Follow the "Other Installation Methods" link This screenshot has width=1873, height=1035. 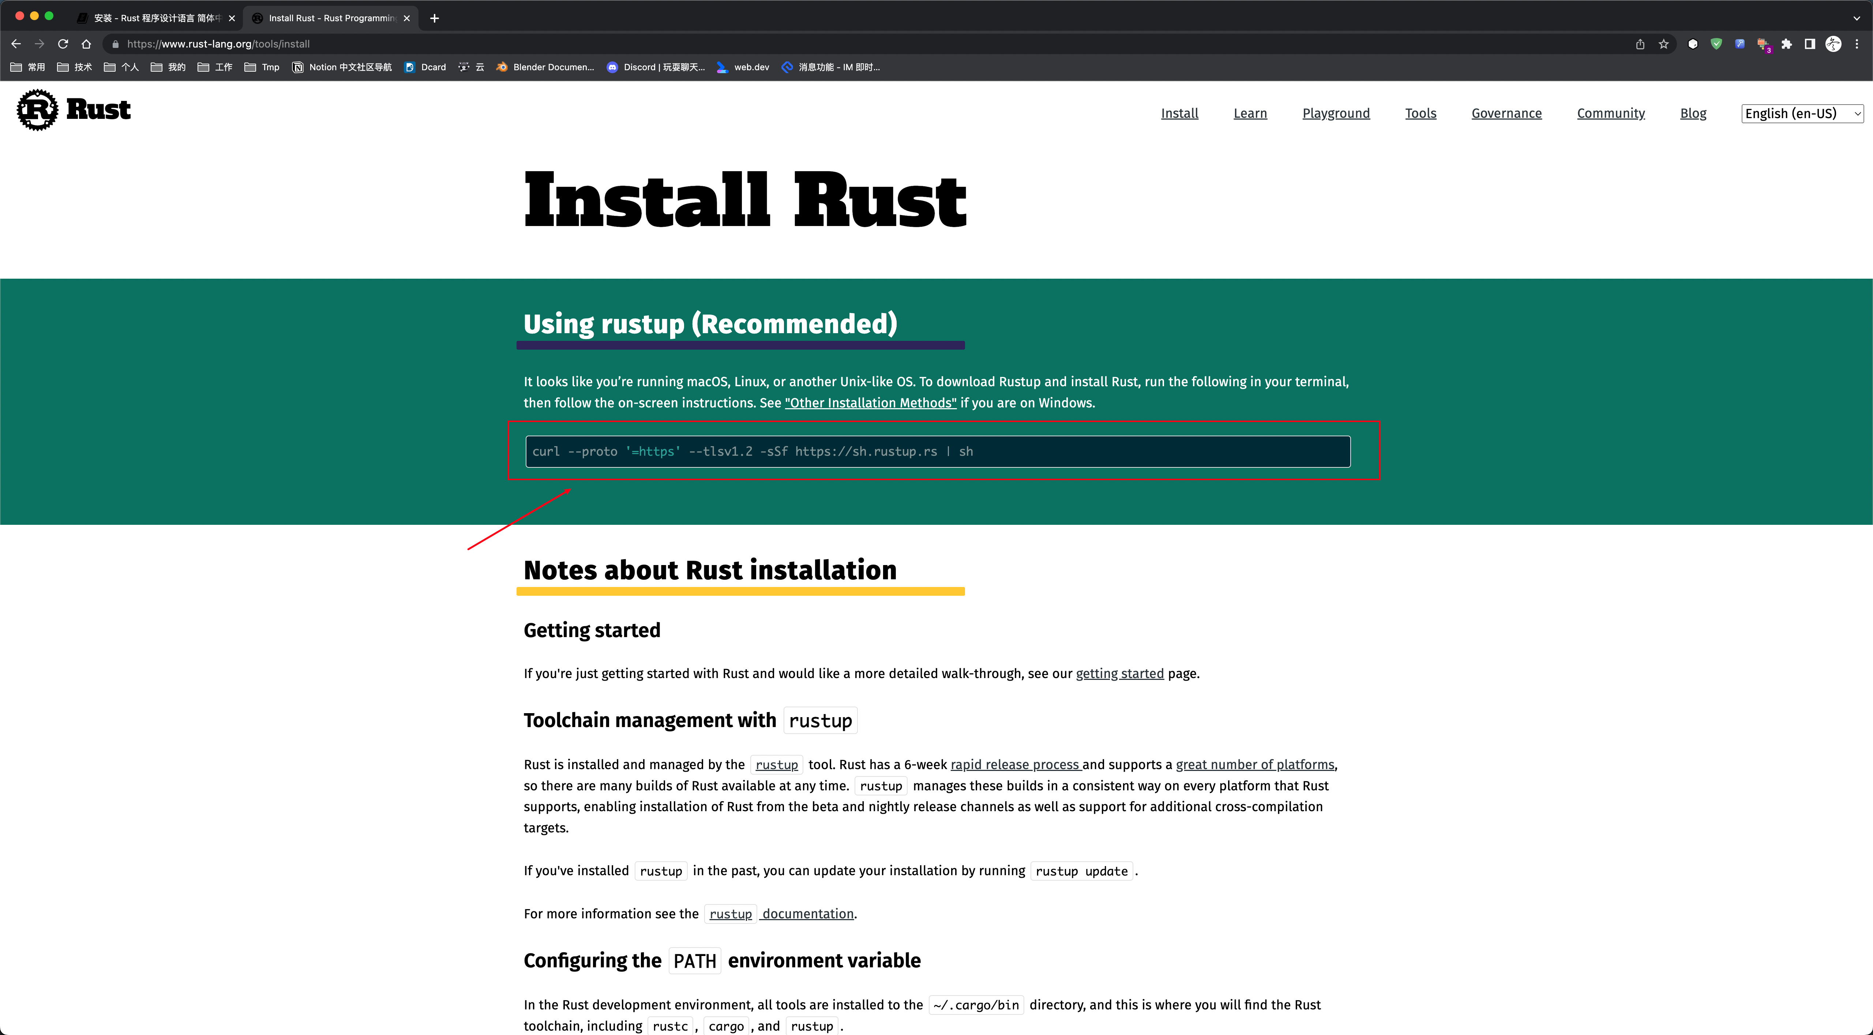click(870, 403)
